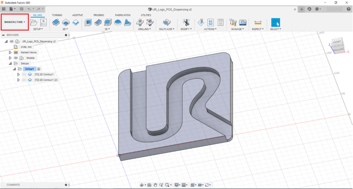This screenshot has height=189, width=353.
Task: Select the 3D Scallop stepped tool
Action: click(128, 22)
